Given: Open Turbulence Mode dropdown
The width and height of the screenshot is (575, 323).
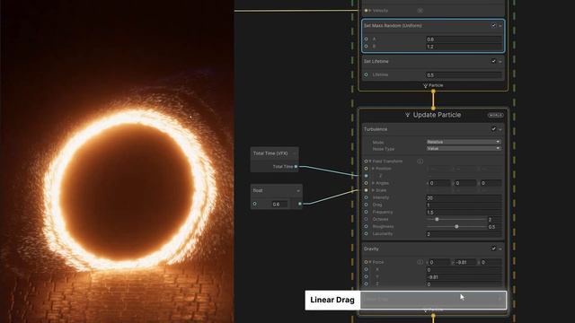Looking at the screenshot, I should point(464,142).
